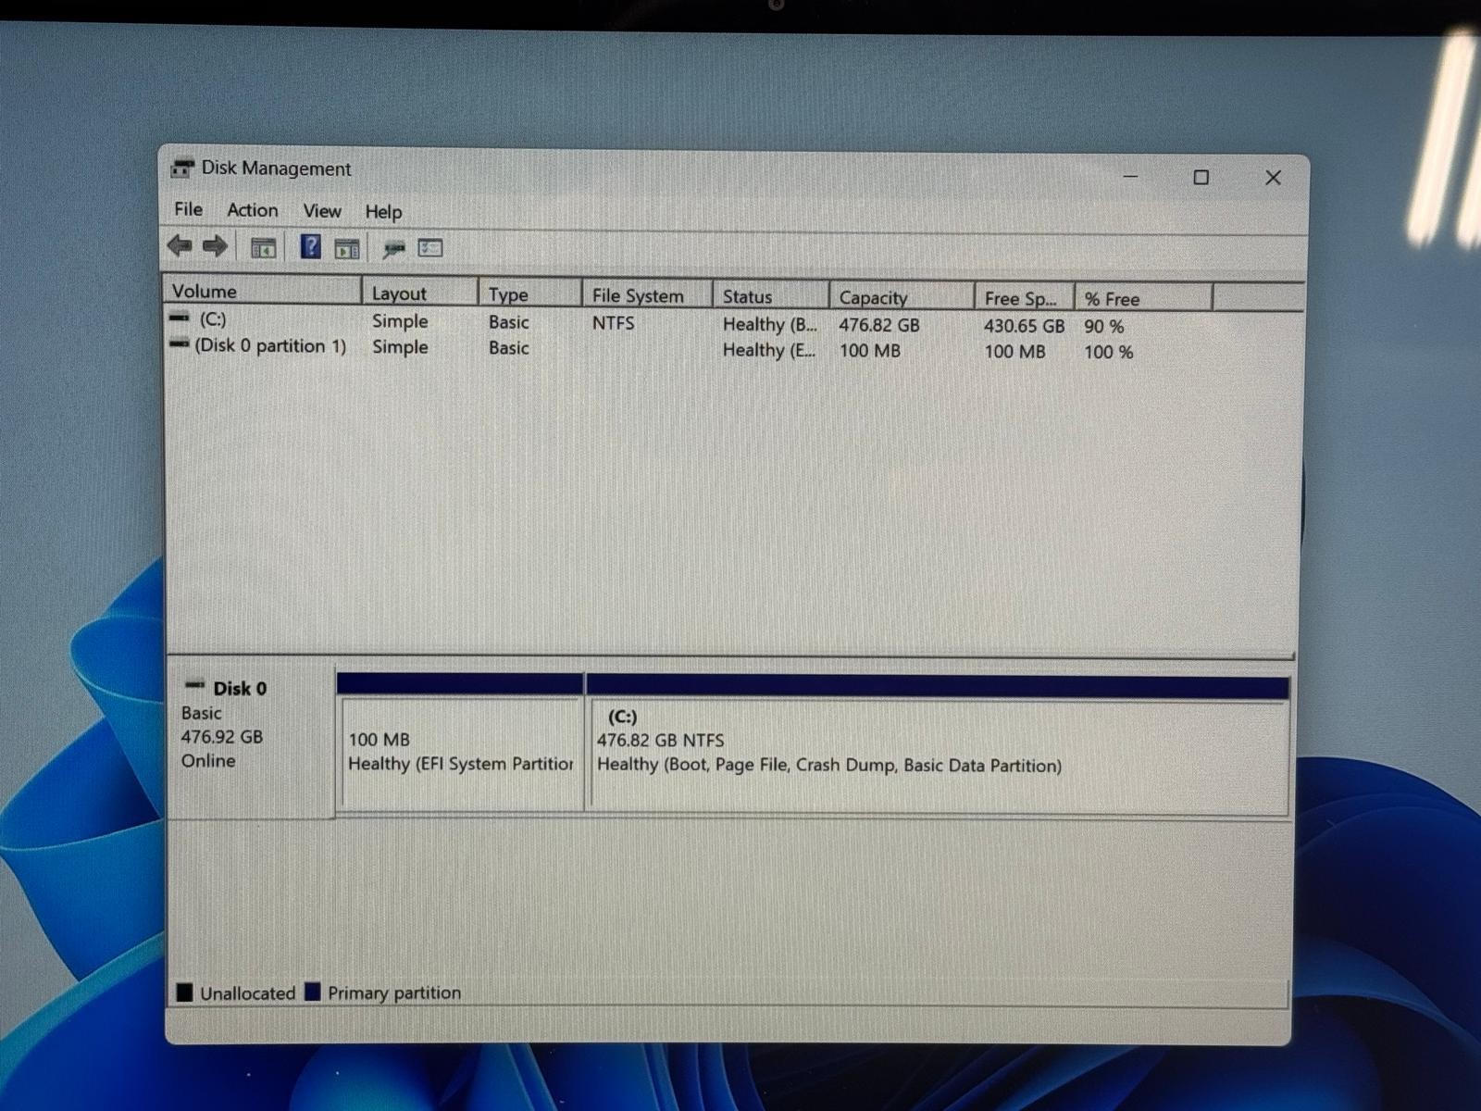
Task: Sort by the % Free column header
Action: [1143, 299]
